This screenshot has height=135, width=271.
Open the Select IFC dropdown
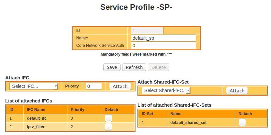click(x=34, y=86)
